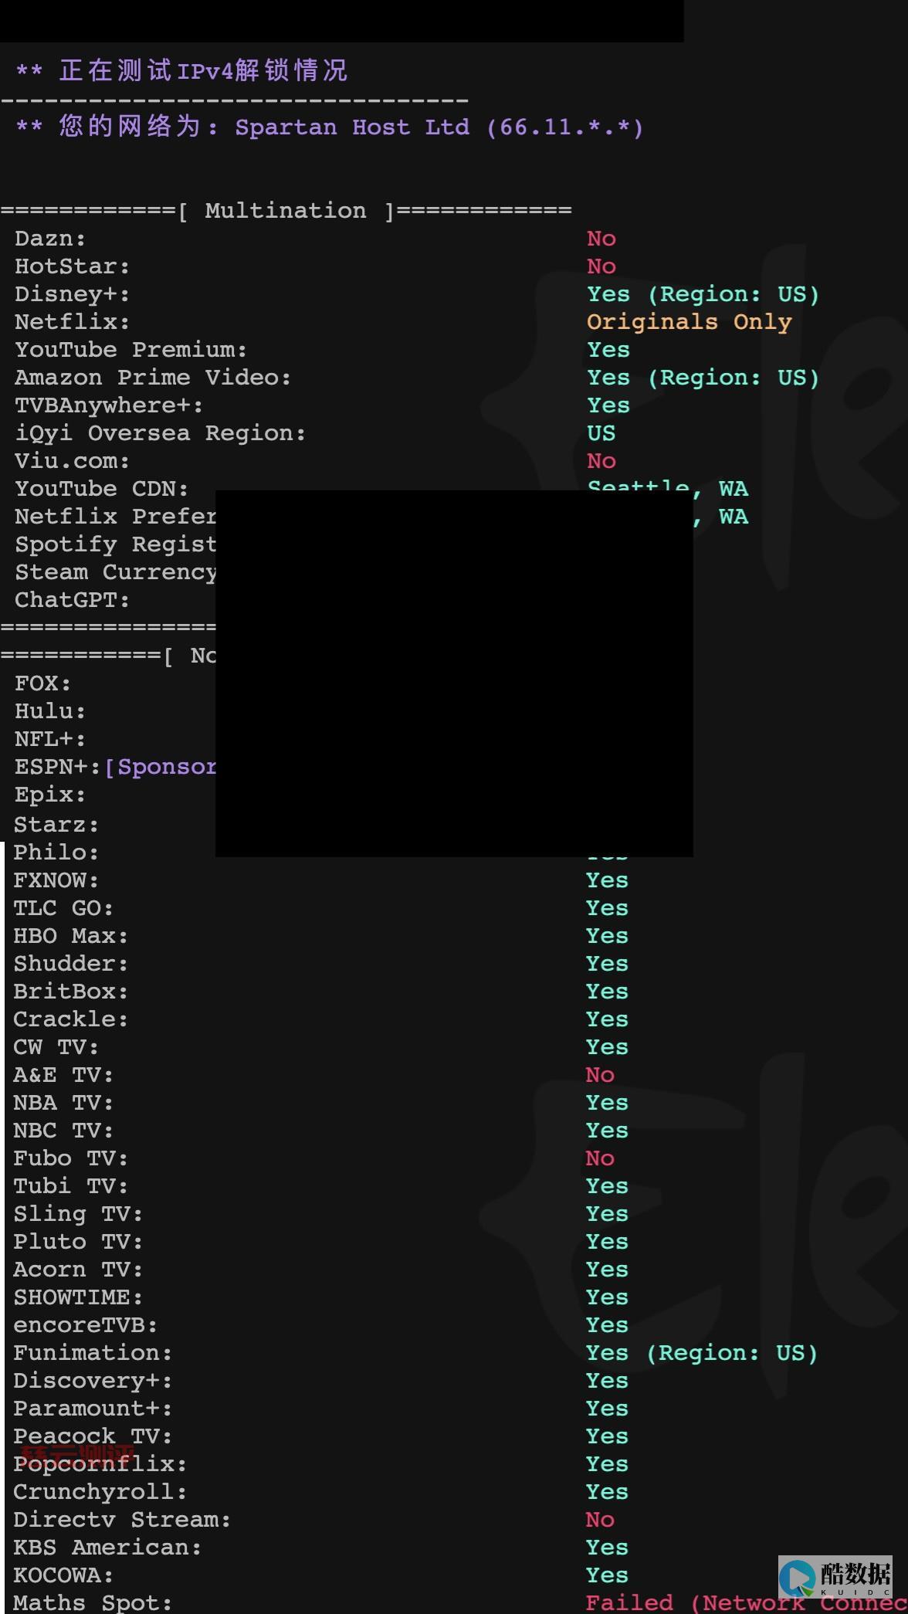
Task: Click the 'Hulu:' label
Action: pyautogui.click(x=50, y=711)
